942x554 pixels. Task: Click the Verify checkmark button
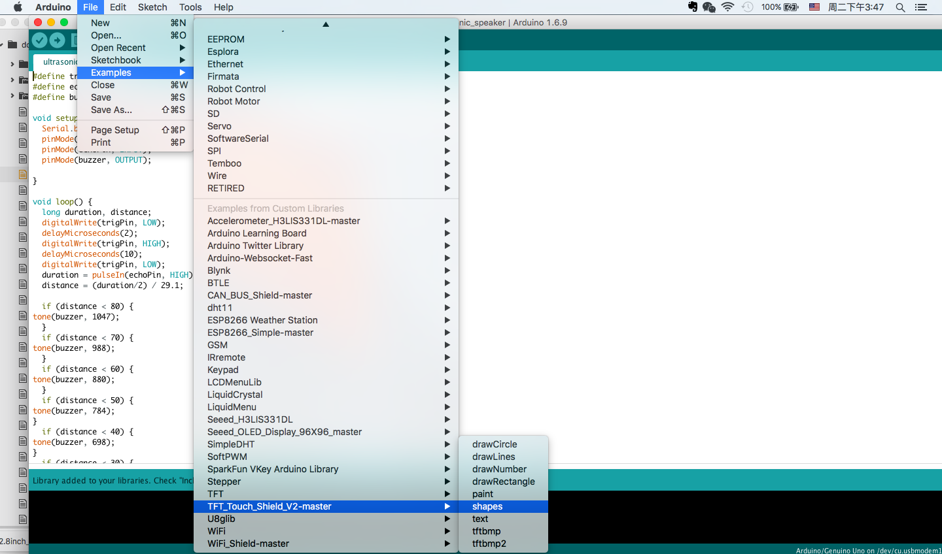40,41
